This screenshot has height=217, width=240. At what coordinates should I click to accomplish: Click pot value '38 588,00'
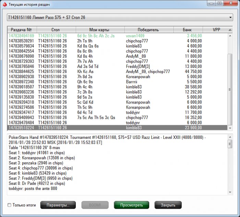tap(193, 87)
